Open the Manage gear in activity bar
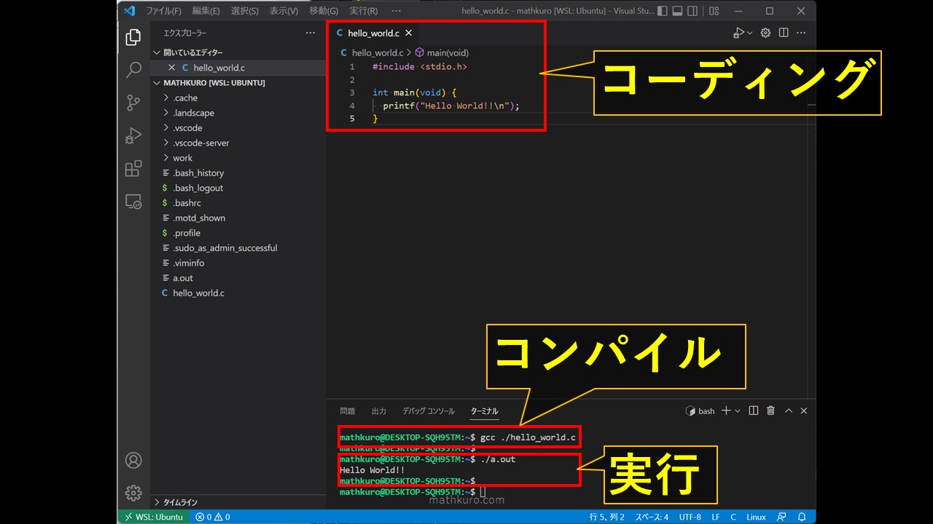Viewport: 933px width, 524px height. [x=133, y=493]
